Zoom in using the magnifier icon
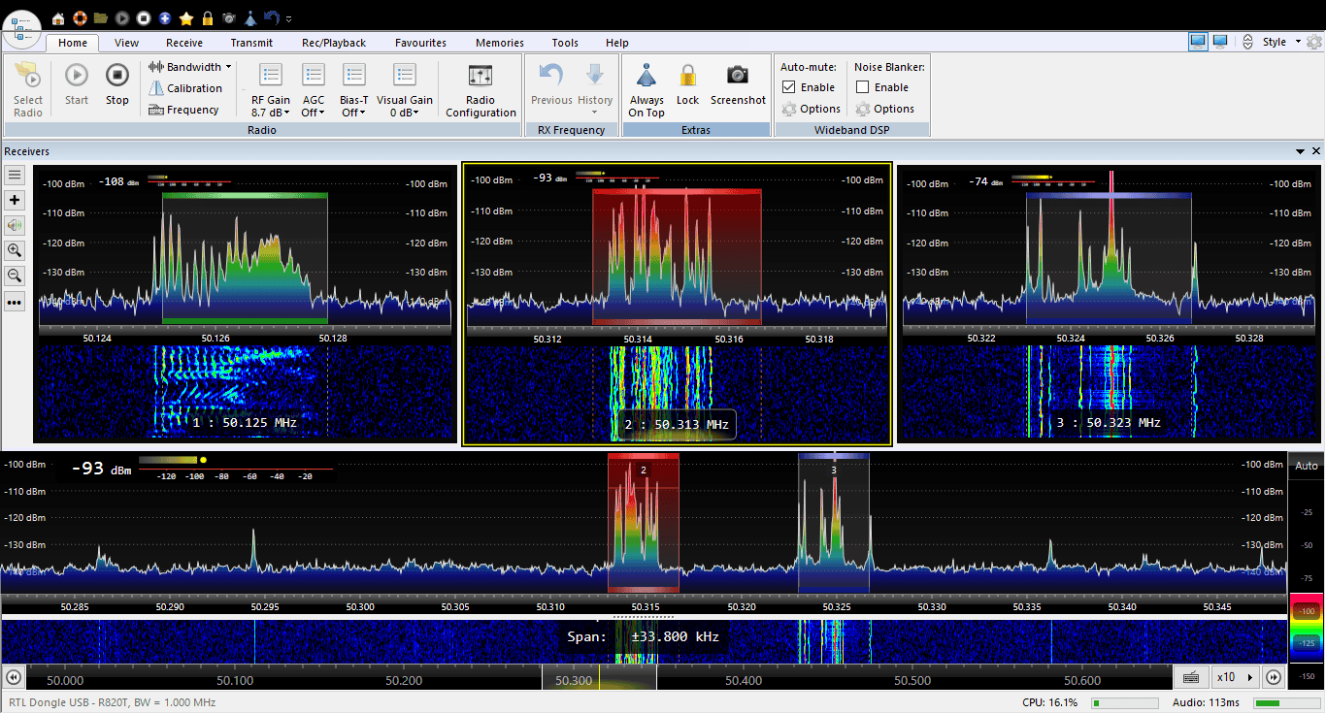The height and width of the screenshot is (714, 1326). [x=15, y=250]
